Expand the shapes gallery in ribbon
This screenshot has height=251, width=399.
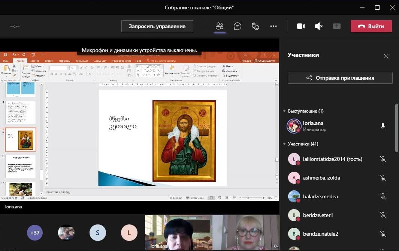click(x=162, y=75)
